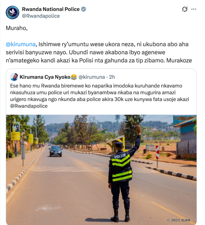Screen dimensions: 205x225
Task: Click the Rwanda National Police profile avatar
Action: pos(13,13)
